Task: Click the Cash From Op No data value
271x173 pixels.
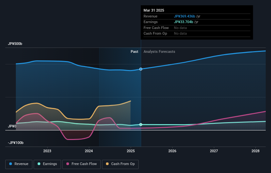Action: click(180, 34)
